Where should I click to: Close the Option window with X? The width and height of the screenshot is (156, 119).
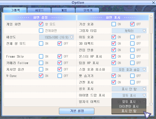153,3
